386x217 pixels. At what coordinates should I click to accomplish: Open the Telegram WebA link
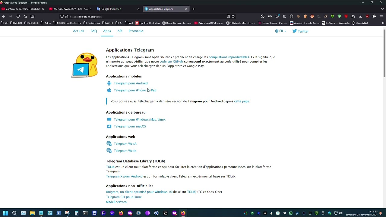click(x=125, y=143)
